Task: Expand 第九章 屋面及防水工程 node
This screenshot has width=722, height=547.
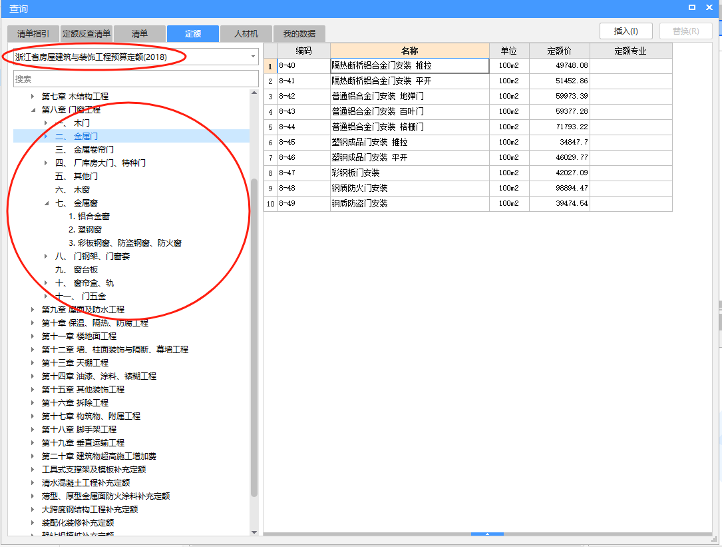Action: [32, 309]
